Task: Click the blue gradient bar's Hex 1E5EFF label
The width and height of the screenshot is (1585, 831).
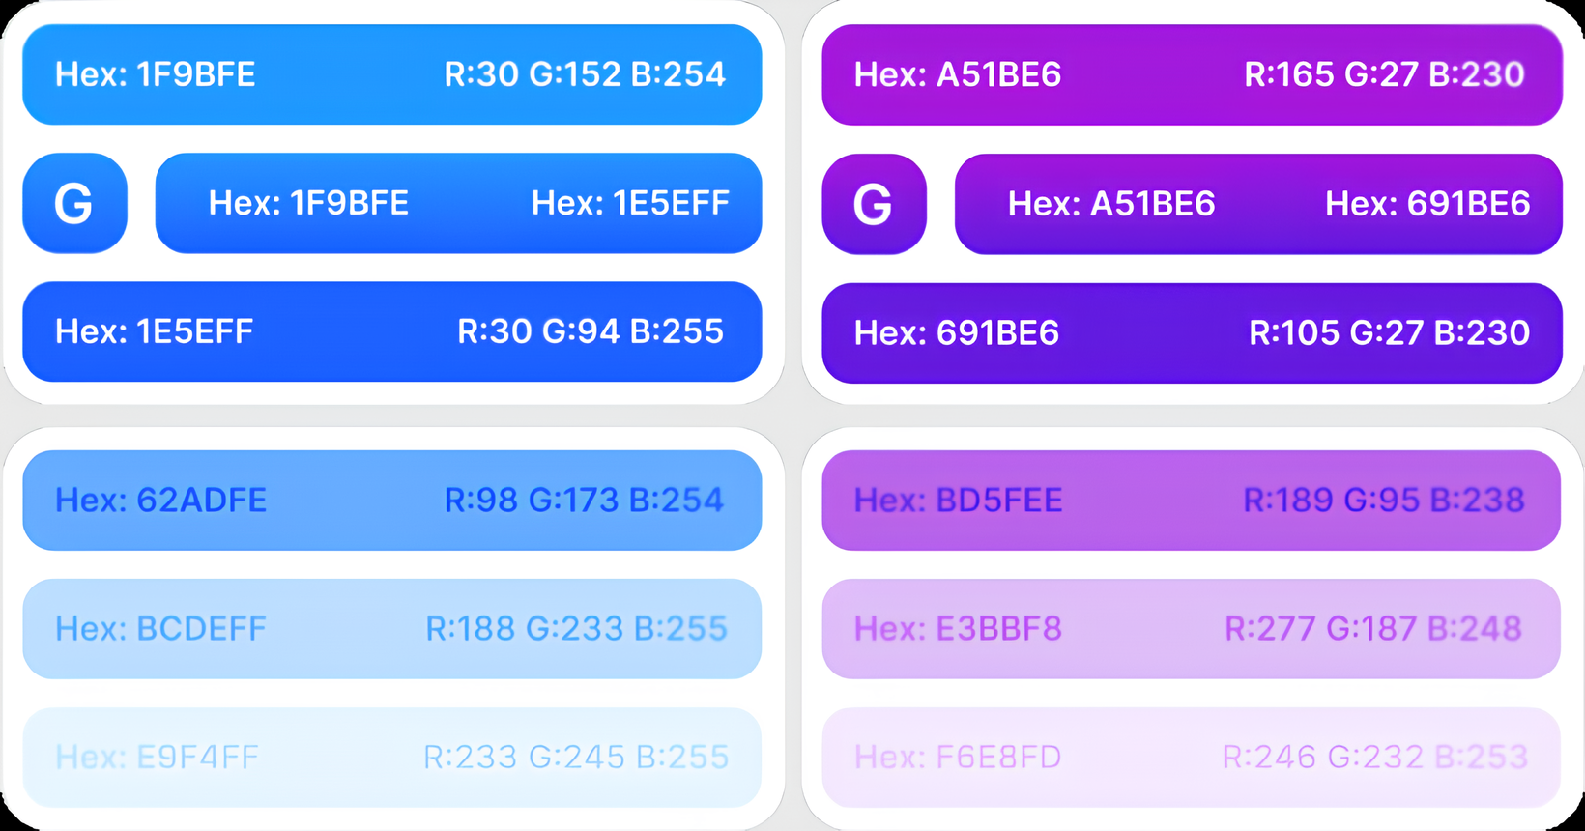Action: tap(630, 203)
